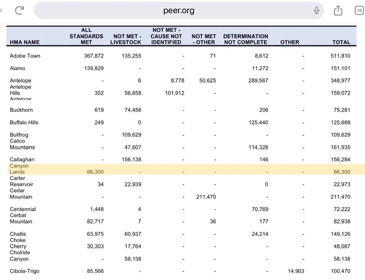This screenshot has width=365, height=280.
Task: Select the Cibola-Trigo total 100,470
Action: click(x=340, y=271)
